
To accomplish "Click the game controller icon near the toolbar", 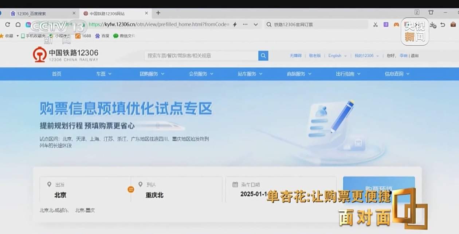I will (396, 25).
